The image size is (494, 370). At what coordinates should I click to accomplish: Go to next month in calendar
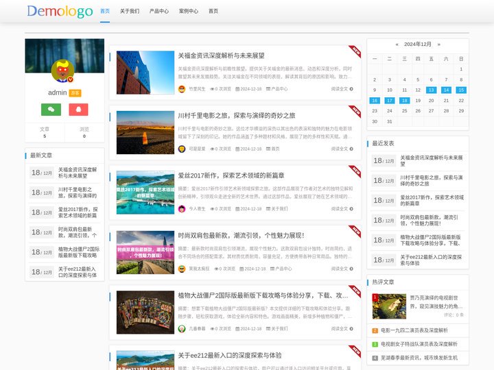(x=439, y=45)
